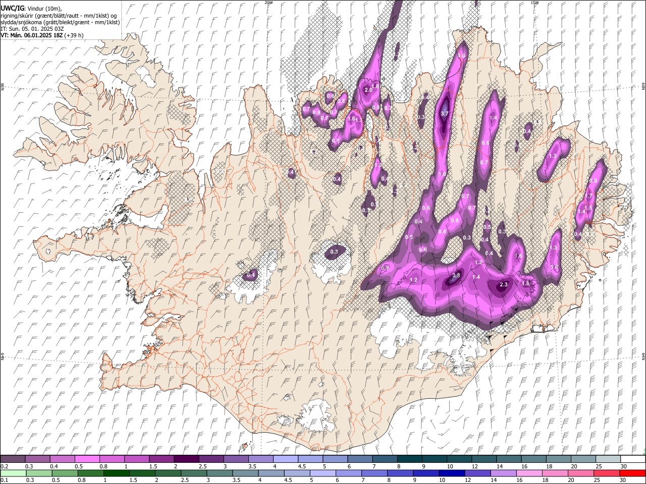The image size is (646, 484).
Task: Click the snow legend swatch labeled 0.2
Action: click(x=13, y=459)
